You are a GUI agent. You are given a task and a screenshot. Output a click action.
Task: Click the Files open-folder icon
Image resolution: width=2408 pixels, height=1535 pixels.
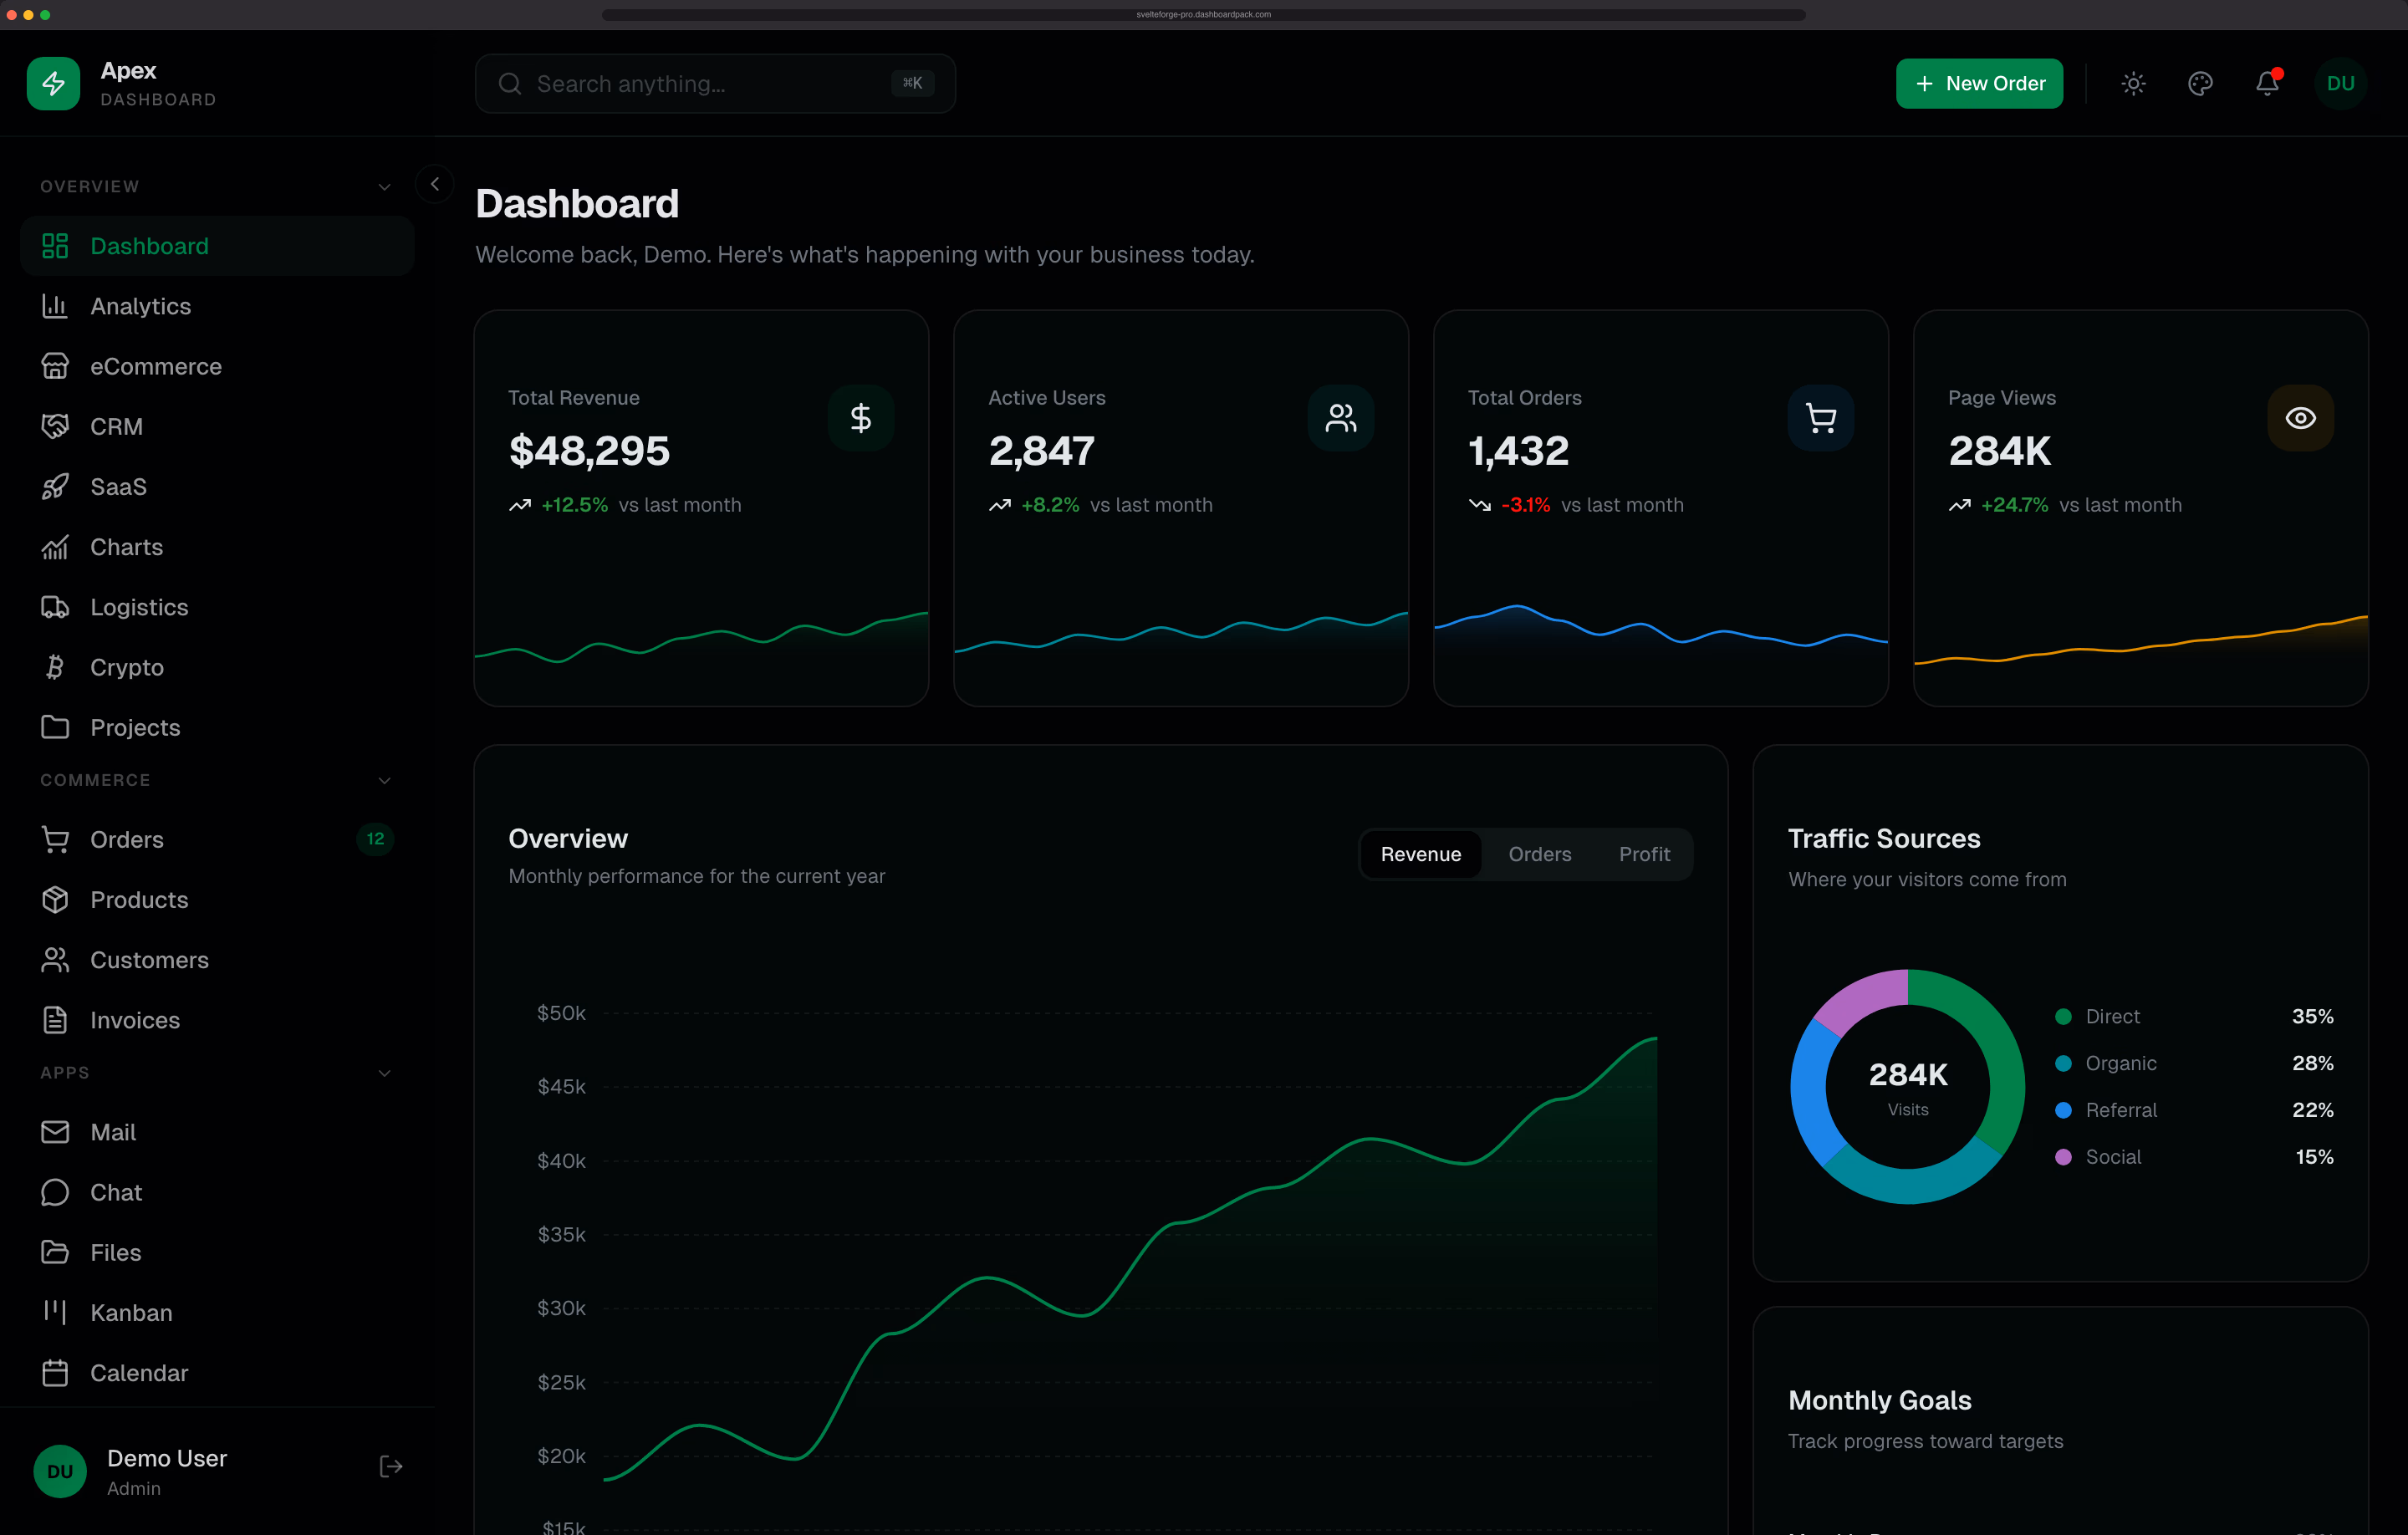point(55,1252)
